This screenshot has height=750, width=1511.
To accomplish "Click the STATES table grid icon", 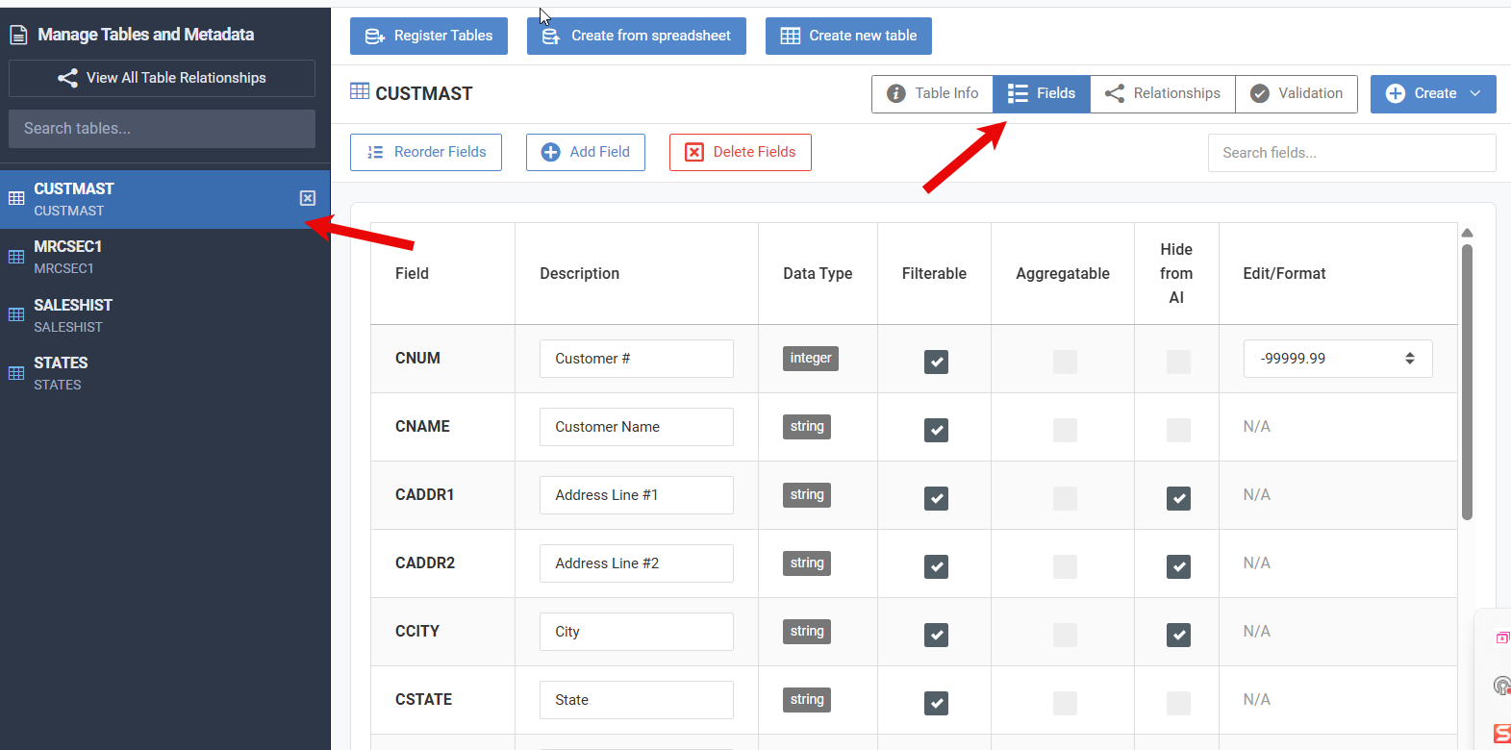I will click(x=16, y=373).
